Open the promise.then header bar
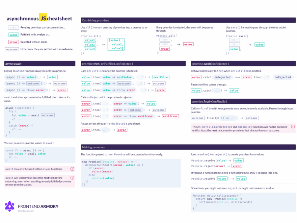The width and height of the screenshot is (297, 223). coord(133,63)
